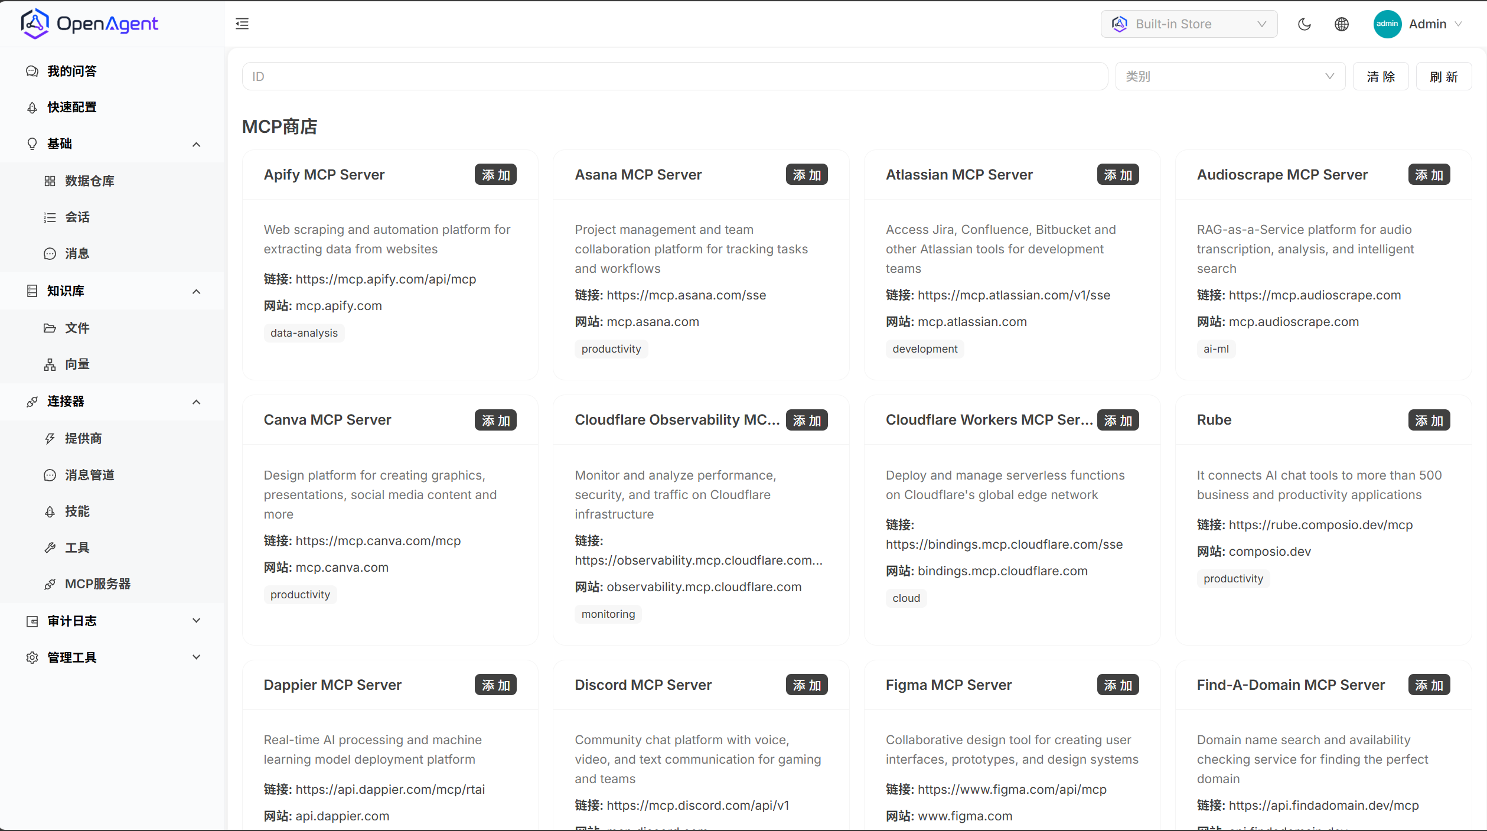Add the Asana MCP Server
This screenshot has width=1487, height=831.
[807, 175]
